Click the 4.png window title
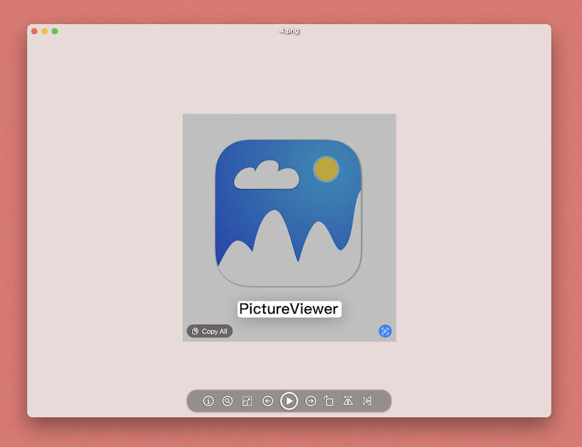This screenshot has height=447, width=582. (x=289, y=30)
